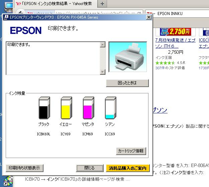The image size is (209, 187).
Task: Show print queue via 印刷待ち状態表示
Action: [25, 168]
